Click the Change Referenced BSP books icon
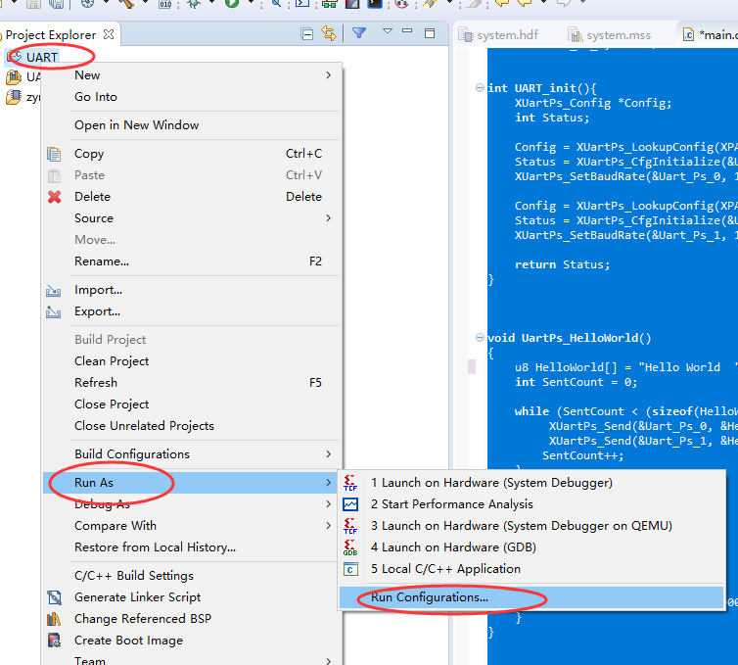738x665 pixels. pos(54,619)
